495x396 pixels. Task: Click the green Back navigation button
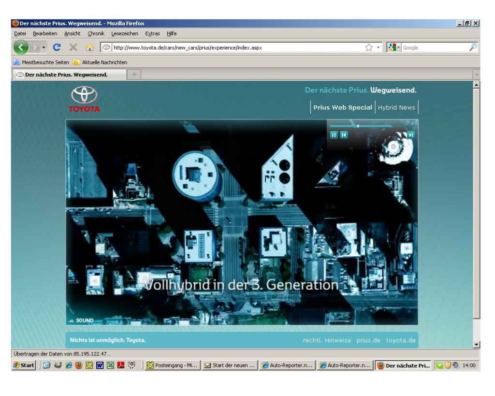[21, 47]
